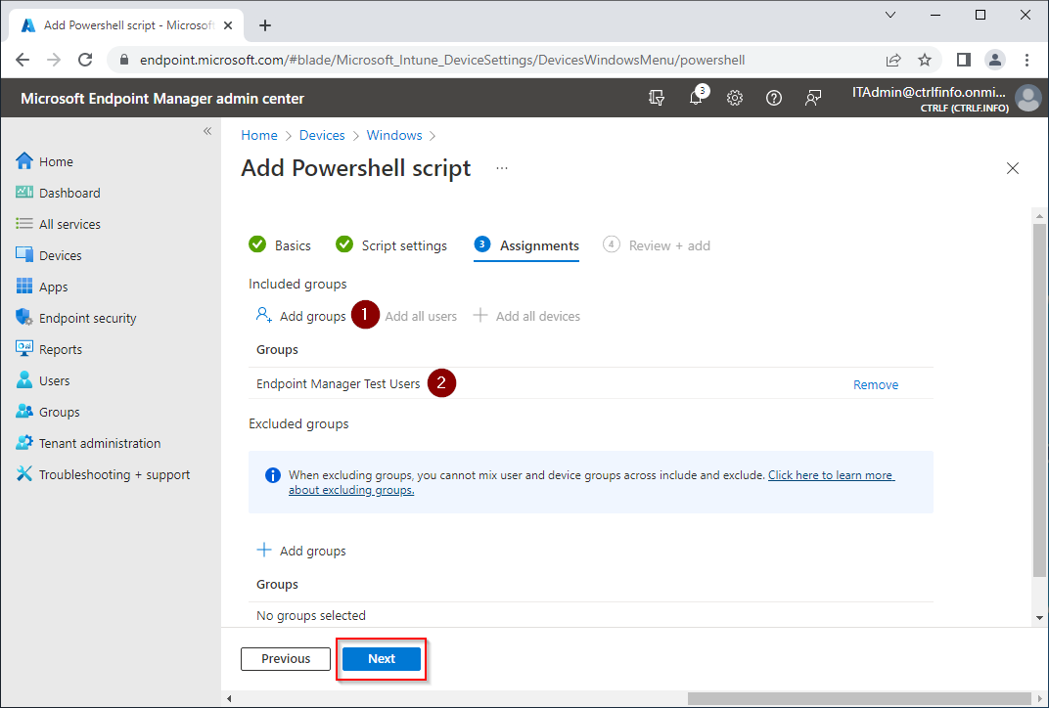Image resolution: width=1049 pixels, height=708 pixels.
Task: Close the Add Powershell script blade
Action: pyautogui.click(x=1013, y=168)
